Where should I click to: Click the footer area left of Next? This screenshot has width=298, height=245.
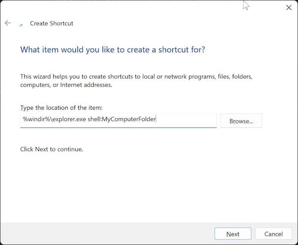click(x=106, y=234)
